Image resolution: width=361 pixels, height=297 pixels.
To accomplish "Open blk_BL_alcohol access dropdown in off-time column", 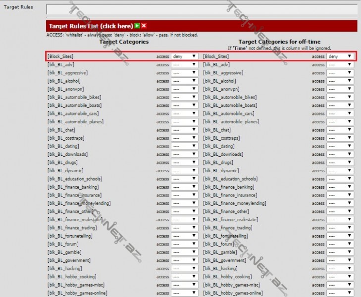I will click(340, 81).
